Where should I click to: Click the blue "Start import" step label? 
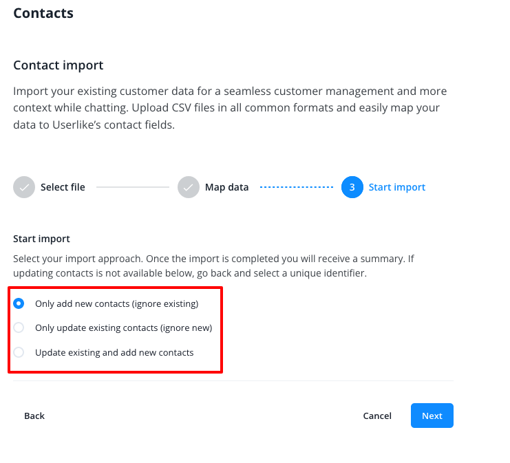tap(397, 187)
